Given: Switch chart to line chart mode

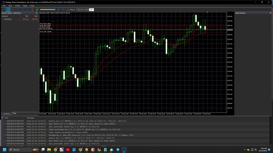Looking at the screenshot, I should coord(13,10).
